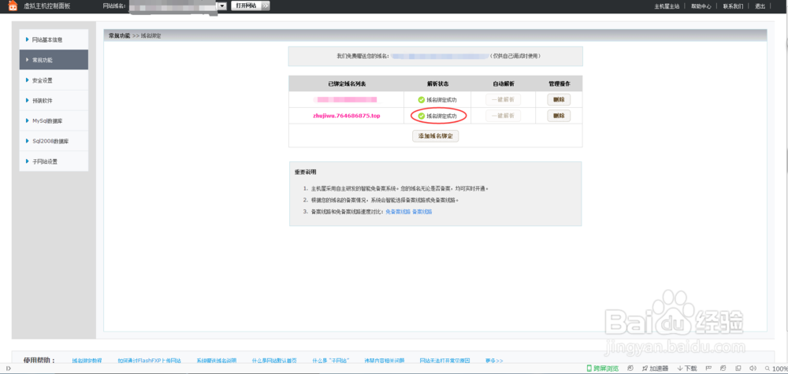Click 一键解析 in first domain row
The width and height of the screenshot is (788, 374).
coord(503,99)
